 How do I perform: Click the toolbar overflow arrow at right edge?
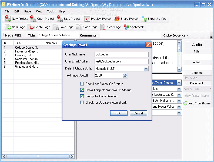pos(211,37)
